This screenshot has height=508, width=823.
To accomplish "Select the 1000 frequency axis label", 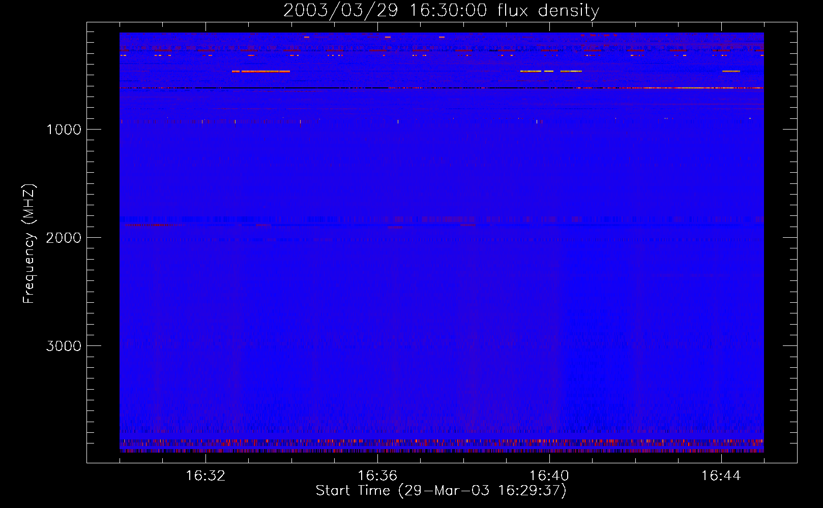I will pyautogui.click(x=64, y=130).
